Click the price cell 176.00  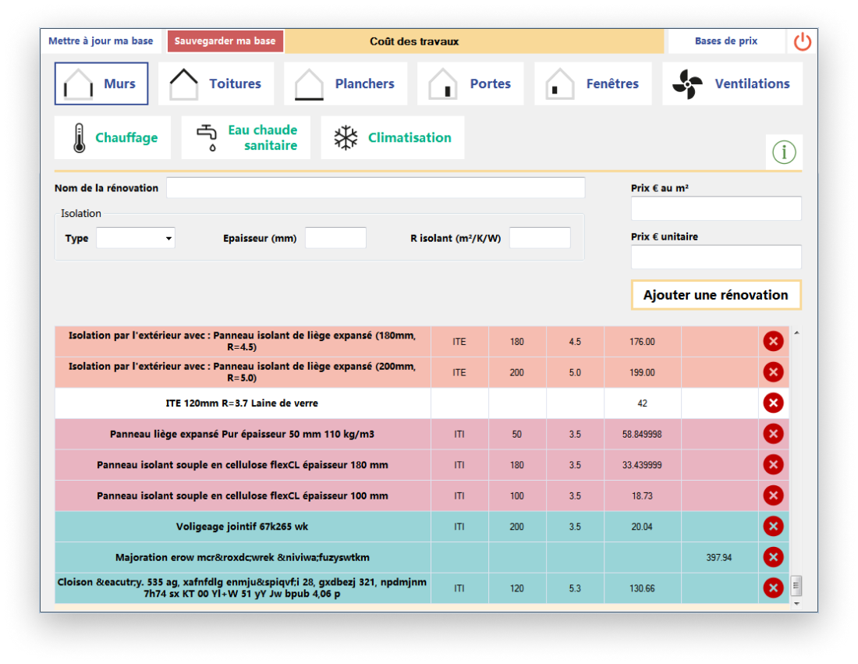coord(642,342)
